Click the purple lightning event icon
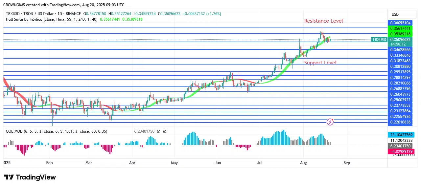The image size is (421, 187). pos(330,122)
